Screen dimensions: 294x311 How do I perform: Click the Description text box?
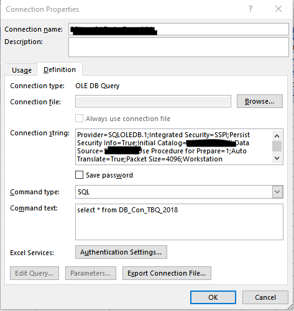click(x=178, y=47)
